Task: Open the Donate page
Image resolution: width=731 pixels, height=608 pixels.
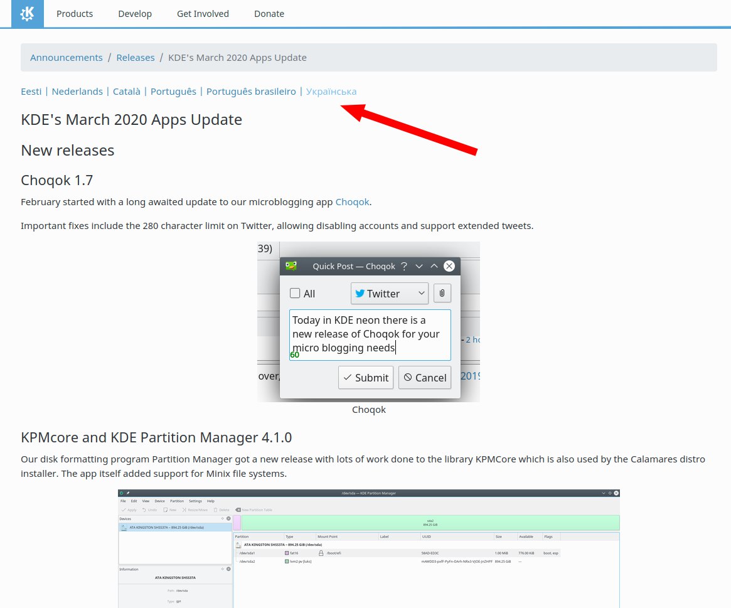Action: pos(269,14)
